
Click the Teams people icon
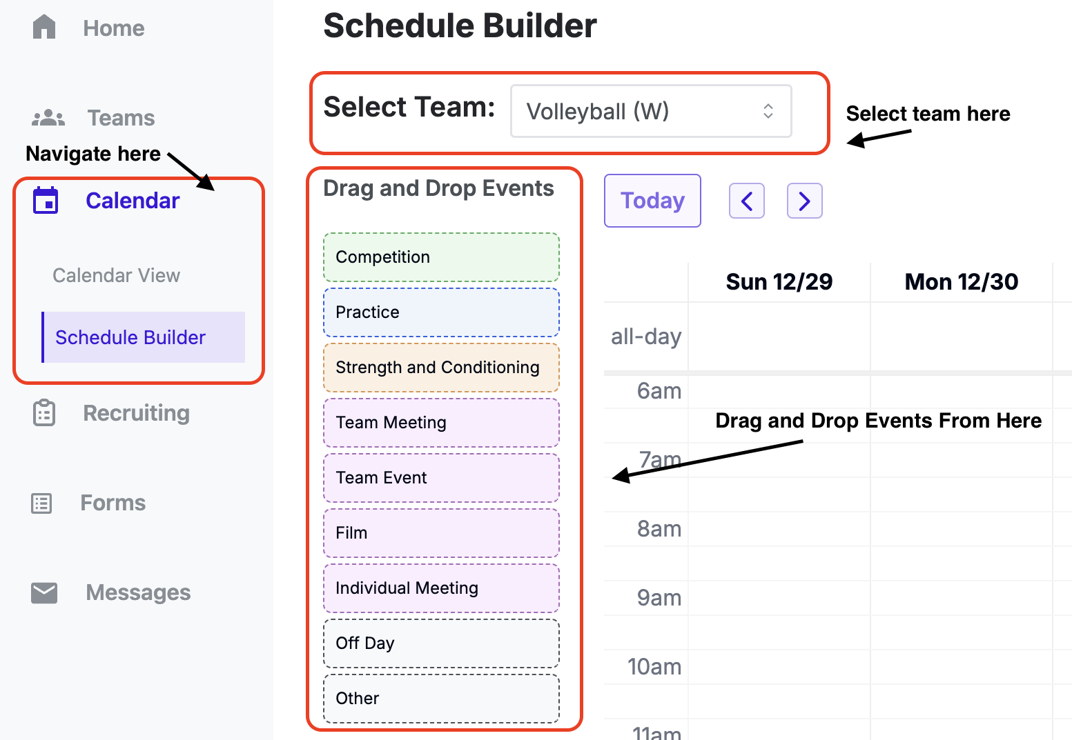point(48,118)
